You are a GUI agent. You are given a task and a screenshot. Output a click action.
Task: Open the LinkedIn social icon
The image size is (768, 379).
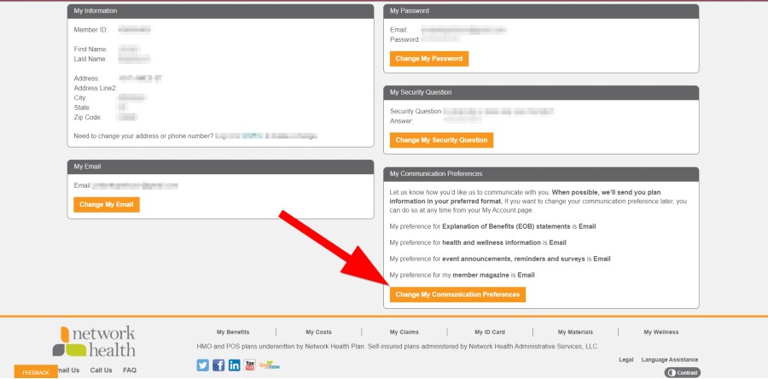pyautogui.click(x=234, y=365)
